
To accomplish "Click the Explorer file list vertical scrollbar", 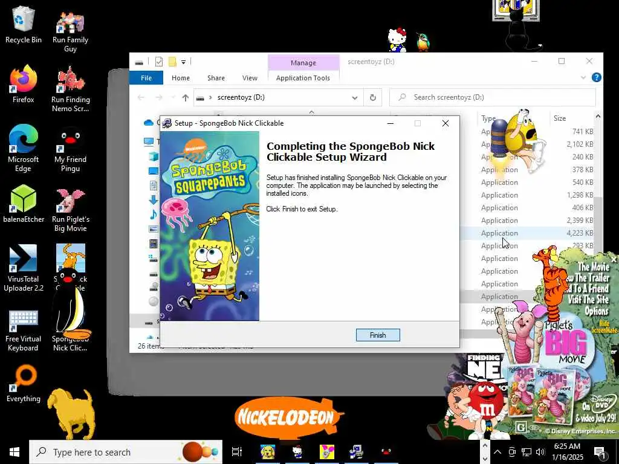I will point(598,221).
